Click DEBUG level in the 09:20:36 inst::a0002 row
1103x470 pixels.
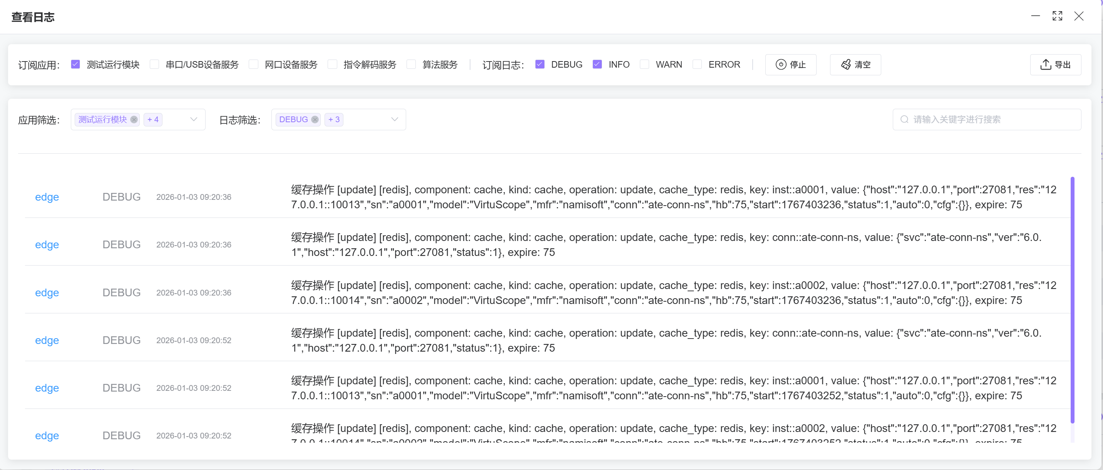tap(122, 293)
